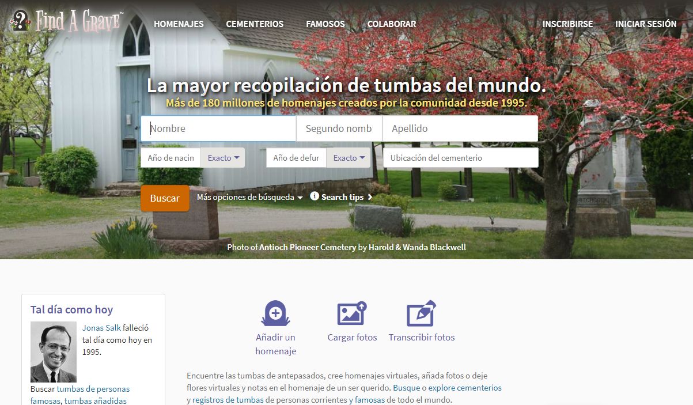Image resolution: width=693 pixels, height=405 pixels.
Task: Click the Tal día como hoy heading
Action: (x=71, y=310)
